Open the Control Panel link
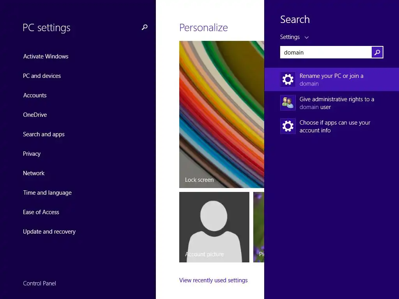The image size is (399, 299). click(39, 283)
